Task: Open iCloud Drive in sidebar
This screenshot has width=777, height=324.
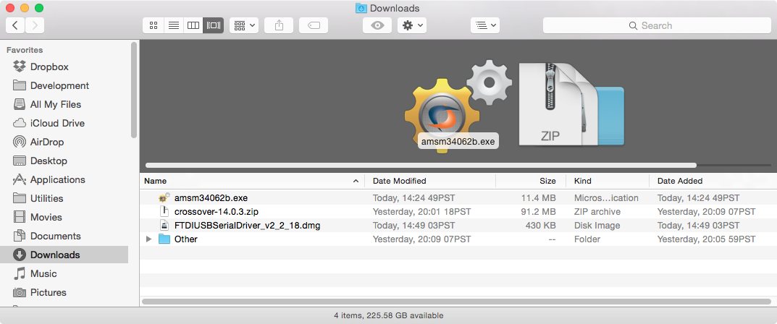Action: coord(64,123)
